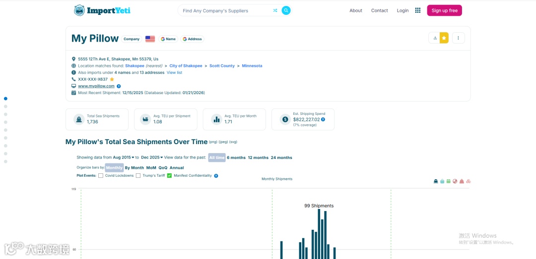Viewport: 536px width, 259px height.
Task: Click the Sign up free button
Action: (x=444, y=10)
